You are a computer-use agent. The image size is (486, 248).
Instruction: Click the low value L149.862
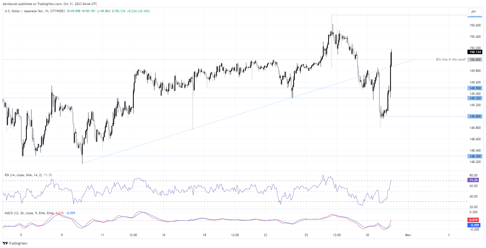(104, 11)
